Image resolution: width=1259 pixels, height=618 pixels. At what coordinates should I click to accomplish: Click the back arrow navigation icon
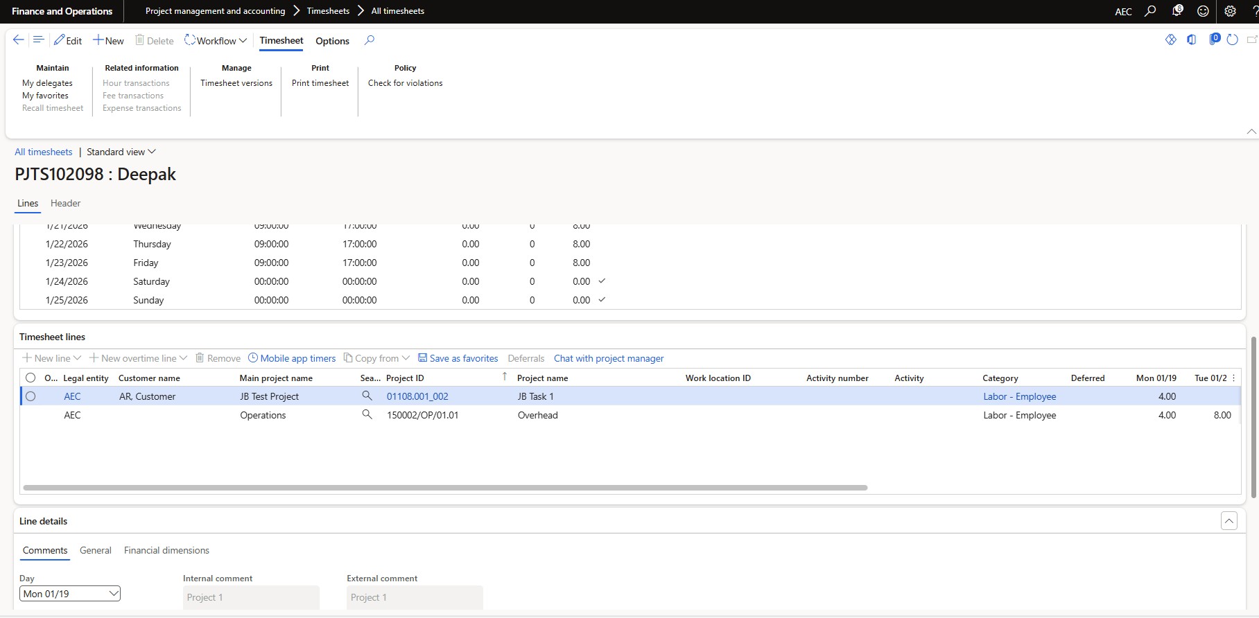(x=19, y=40)
